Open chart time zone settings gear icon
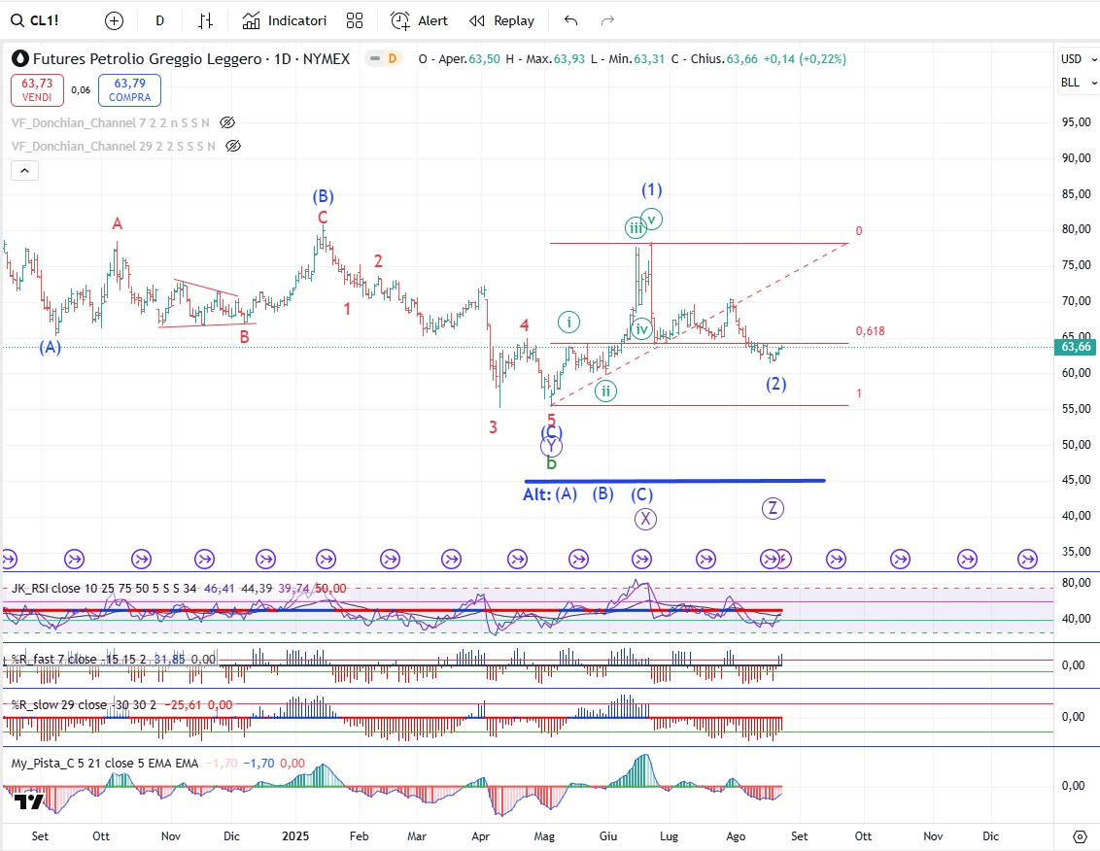The width and height of the screenshot is (1100, 851). click(x=1080, y=836)
